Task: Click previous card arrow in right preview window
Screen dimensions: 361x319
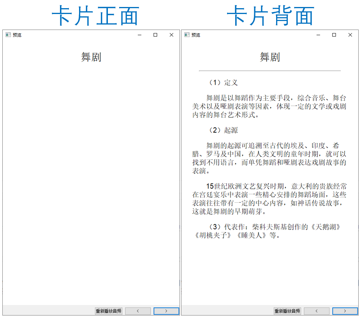Action: [316, 311]
